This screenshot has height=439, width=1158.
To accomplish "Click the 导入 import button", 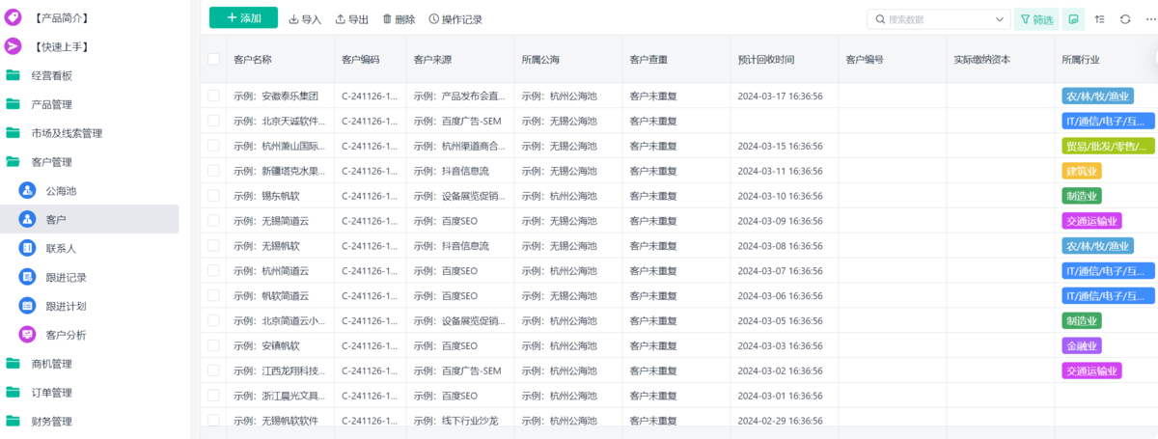I will (x=305, y=19).
